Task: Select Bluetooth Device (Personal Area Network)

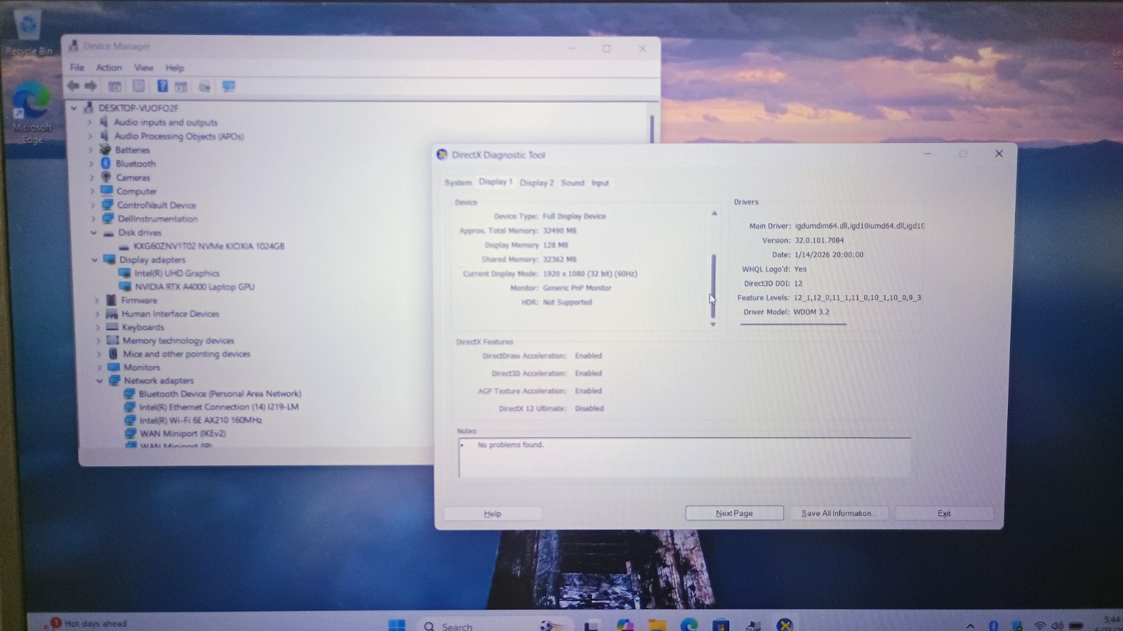Action: (220, 393)
